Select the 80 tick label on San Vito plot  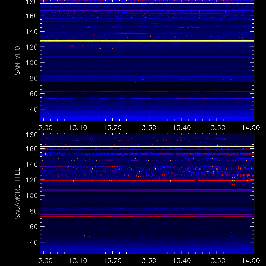click(x=34, y=78)
